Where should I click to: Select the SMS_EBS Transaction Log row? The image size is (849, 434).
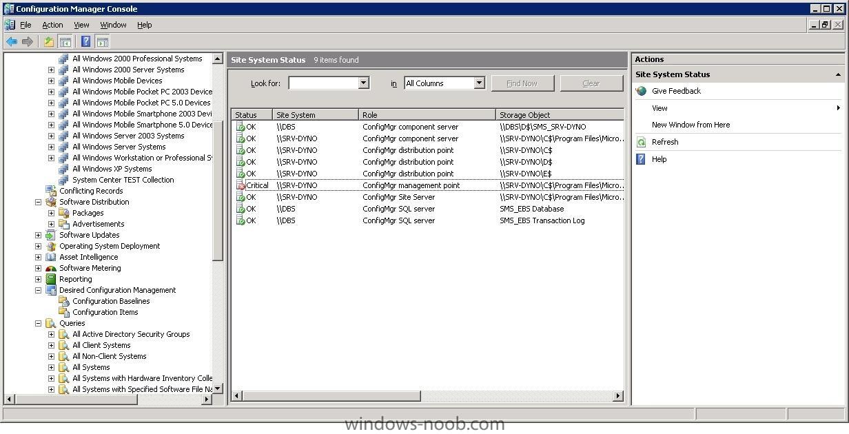(428, 220)
